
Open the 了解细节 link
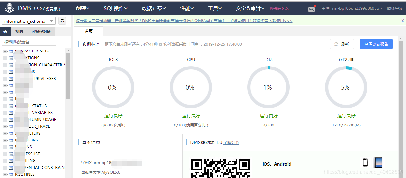tap(231, 143)
